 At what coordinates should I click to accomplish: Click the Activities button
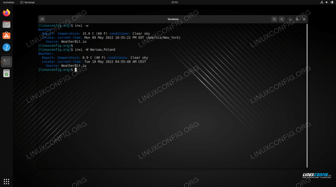8,2
